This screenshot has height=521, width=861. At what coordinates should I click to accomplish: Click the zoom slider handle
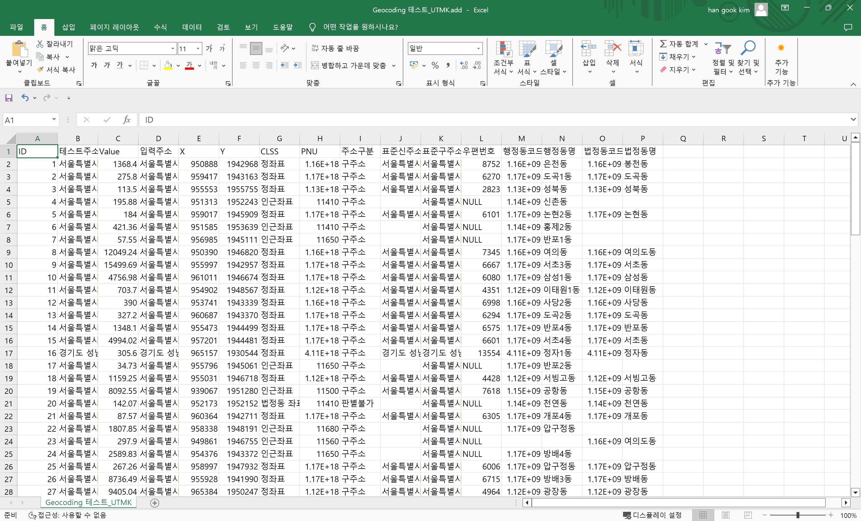point(798,515)
